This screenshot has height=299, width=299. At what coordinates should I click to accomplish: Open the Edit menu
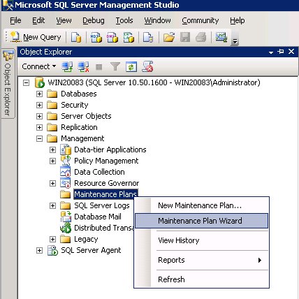(x=38, y=20)
